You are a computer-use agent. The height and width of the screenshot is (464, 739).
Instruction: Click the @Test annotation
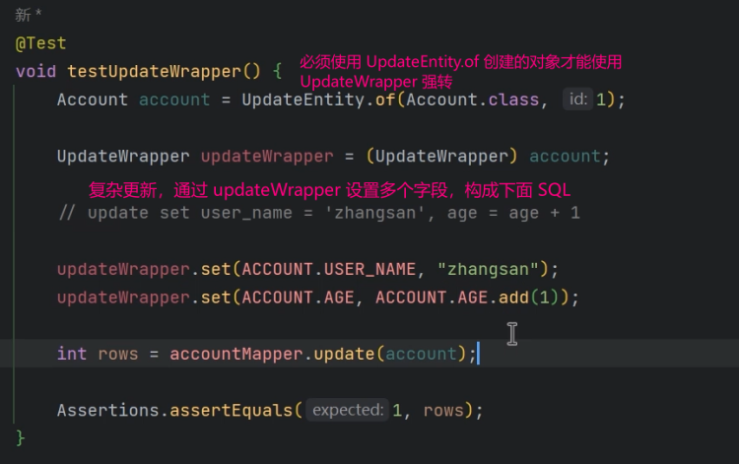[40, 43]
